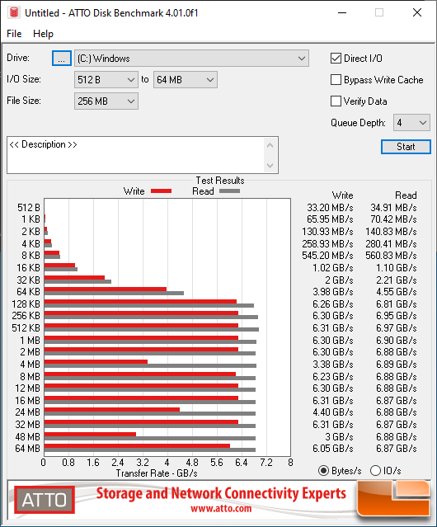Expand the 512 B minimum I/O size dropdown

click(106, 80)
